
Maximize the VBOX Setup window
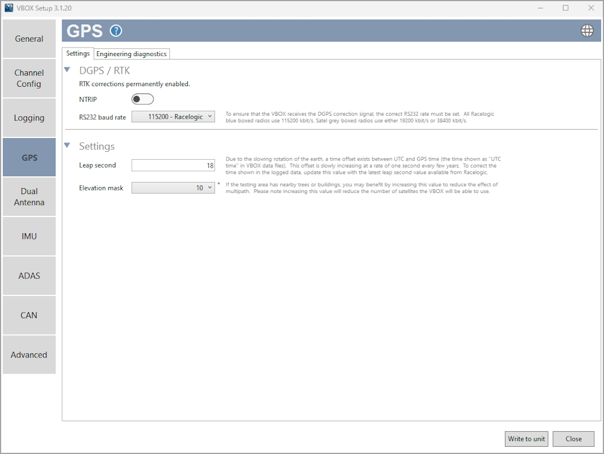(565, 8)
